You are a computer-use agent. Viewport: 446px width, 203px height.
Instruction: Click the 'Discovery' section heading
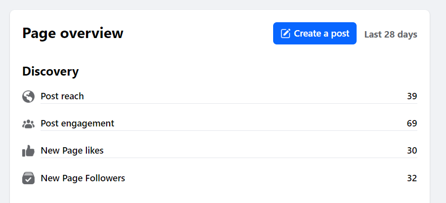tap(50, 72)
